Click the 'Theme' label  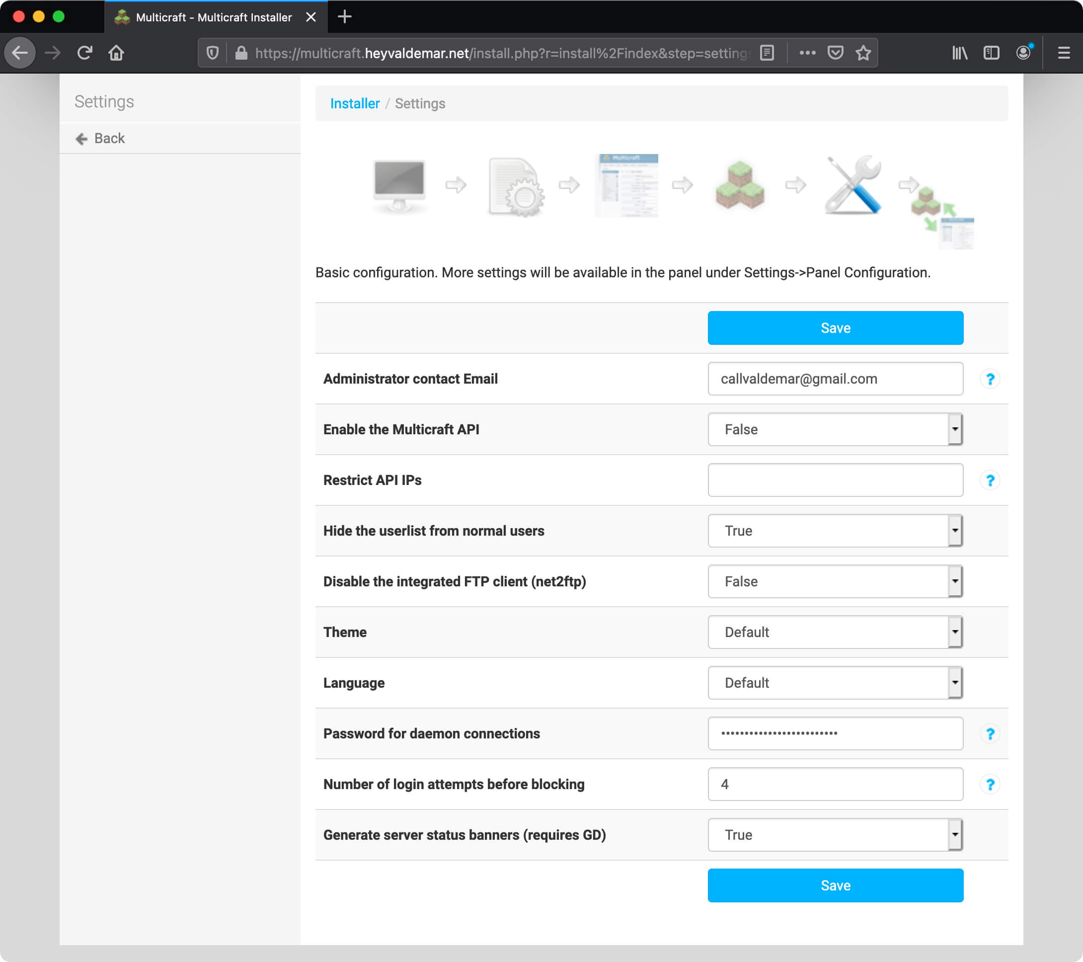pos(345,632)
